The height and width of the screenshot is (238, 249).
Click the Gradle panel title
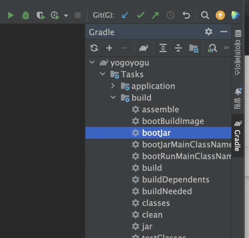[102, 32]
